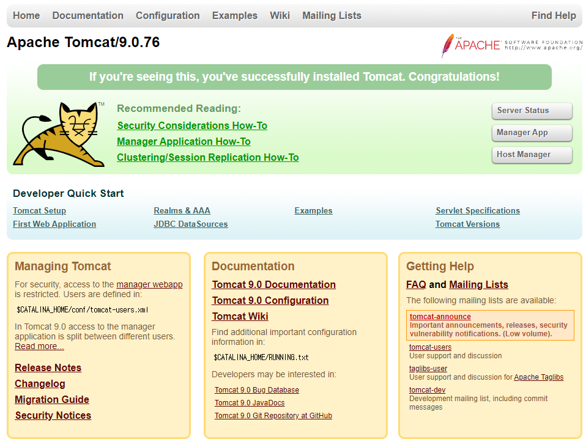This screenshot has width=586, height=439.
Task: Open Mailing Lists link in Getting Help
Action: (x=478, y=285)
